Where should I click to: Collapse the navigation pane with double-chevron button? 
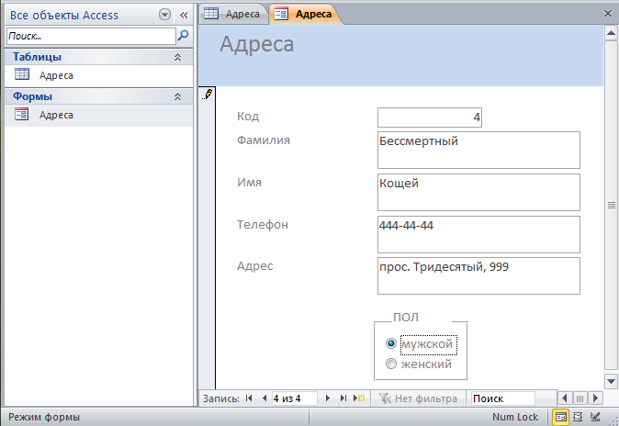(184, 15)
